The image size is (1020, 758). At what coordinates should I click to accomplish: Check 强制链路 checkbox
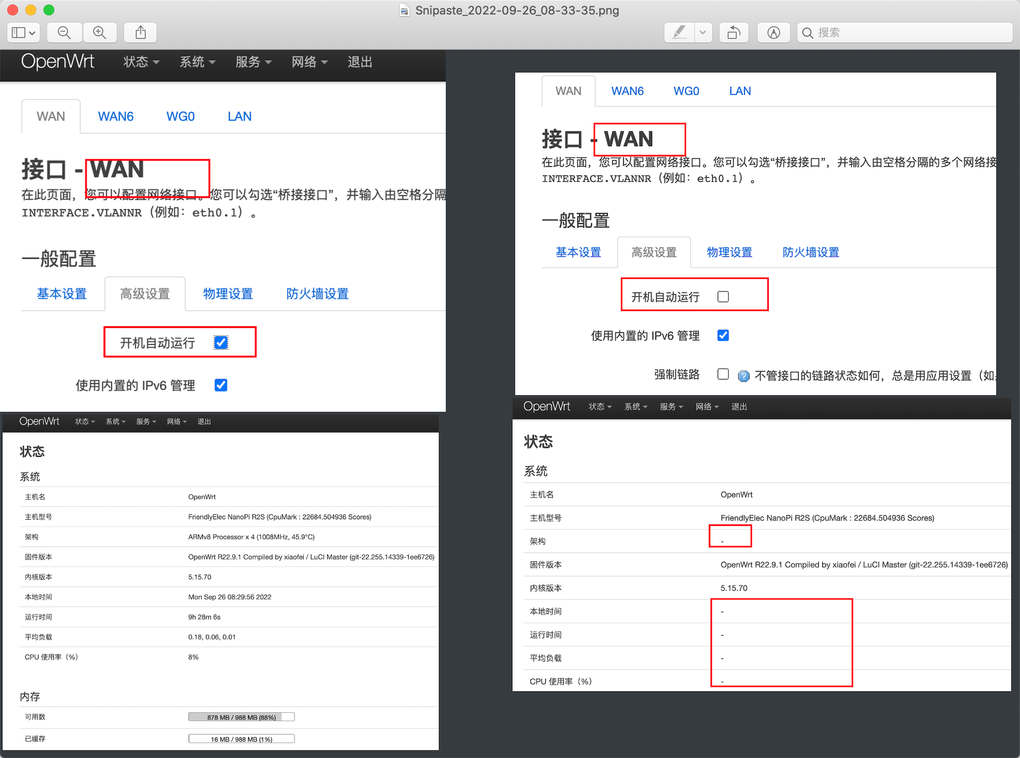click(723, 374)
